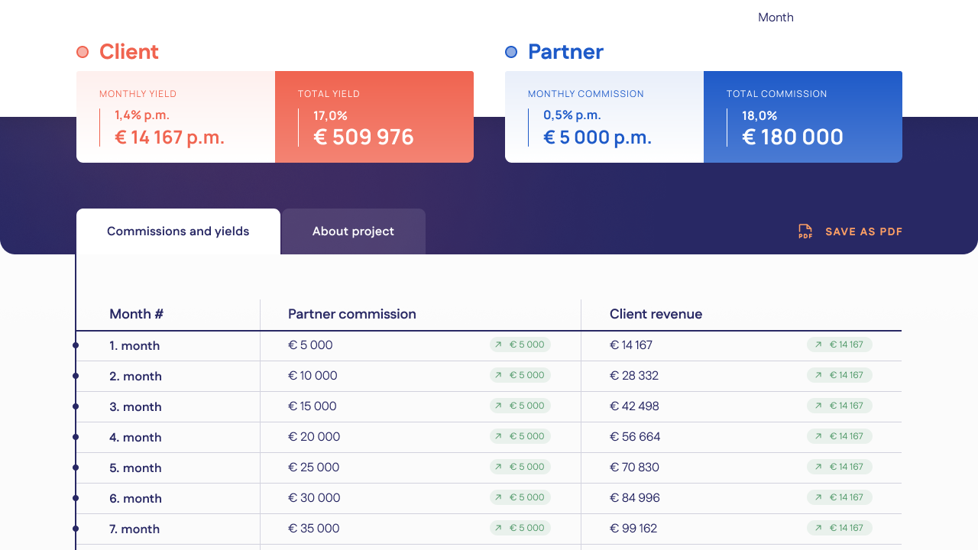This screenshot has width=978, height=550.
Task: Click the 17,0% total yield percentage
Action: tap(330, 116)
